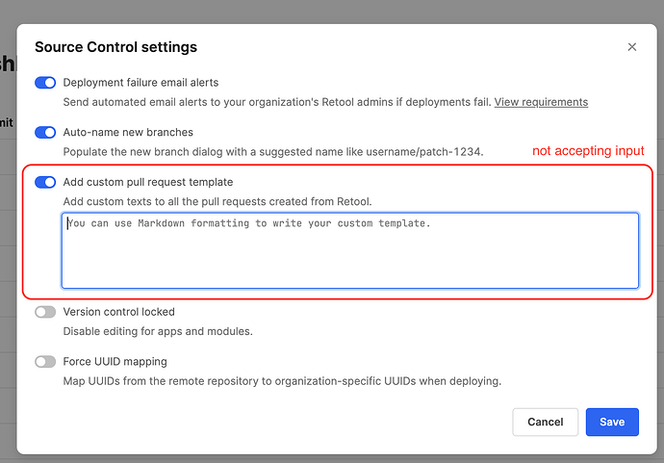Toggle off Add custom pull request template
This screenshot has width=664, height=463.
(45, 182)
